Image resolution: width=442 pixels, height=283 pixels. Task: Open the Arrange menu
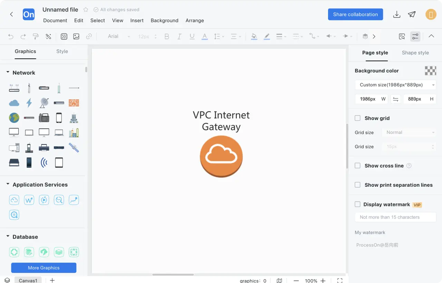pos(195,20)
